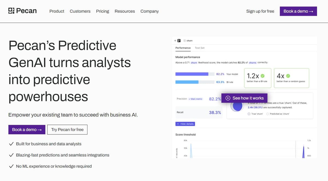Open the Resources navigation menu
The width and height of the screenshot is (328, 181).
click(x=125, y=11)
